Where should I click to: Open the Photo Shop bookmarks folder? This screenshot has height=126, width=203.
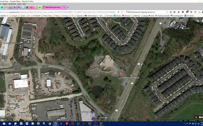46,16
